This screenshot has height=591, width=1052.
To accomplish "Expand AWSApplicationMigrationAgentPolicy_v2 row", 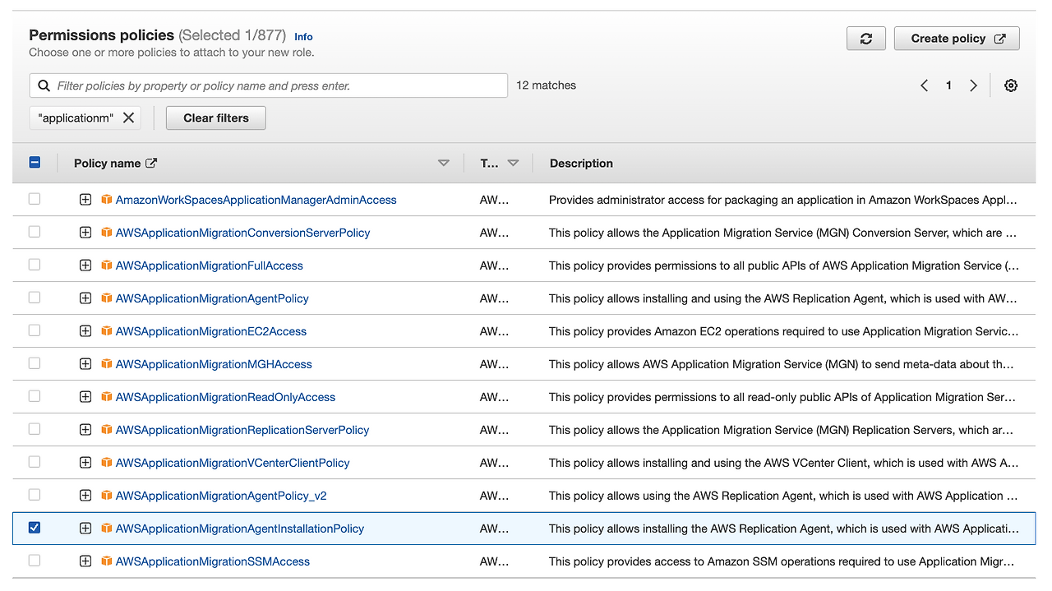I will (85, 496).
